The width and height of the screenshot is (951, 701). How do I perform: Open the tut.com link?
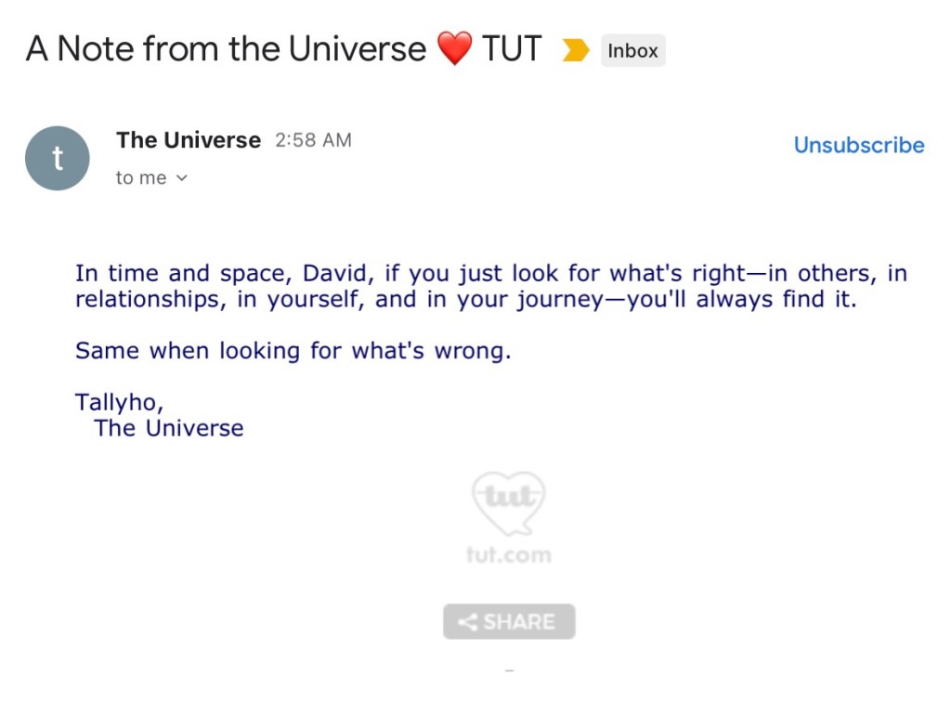508,555
